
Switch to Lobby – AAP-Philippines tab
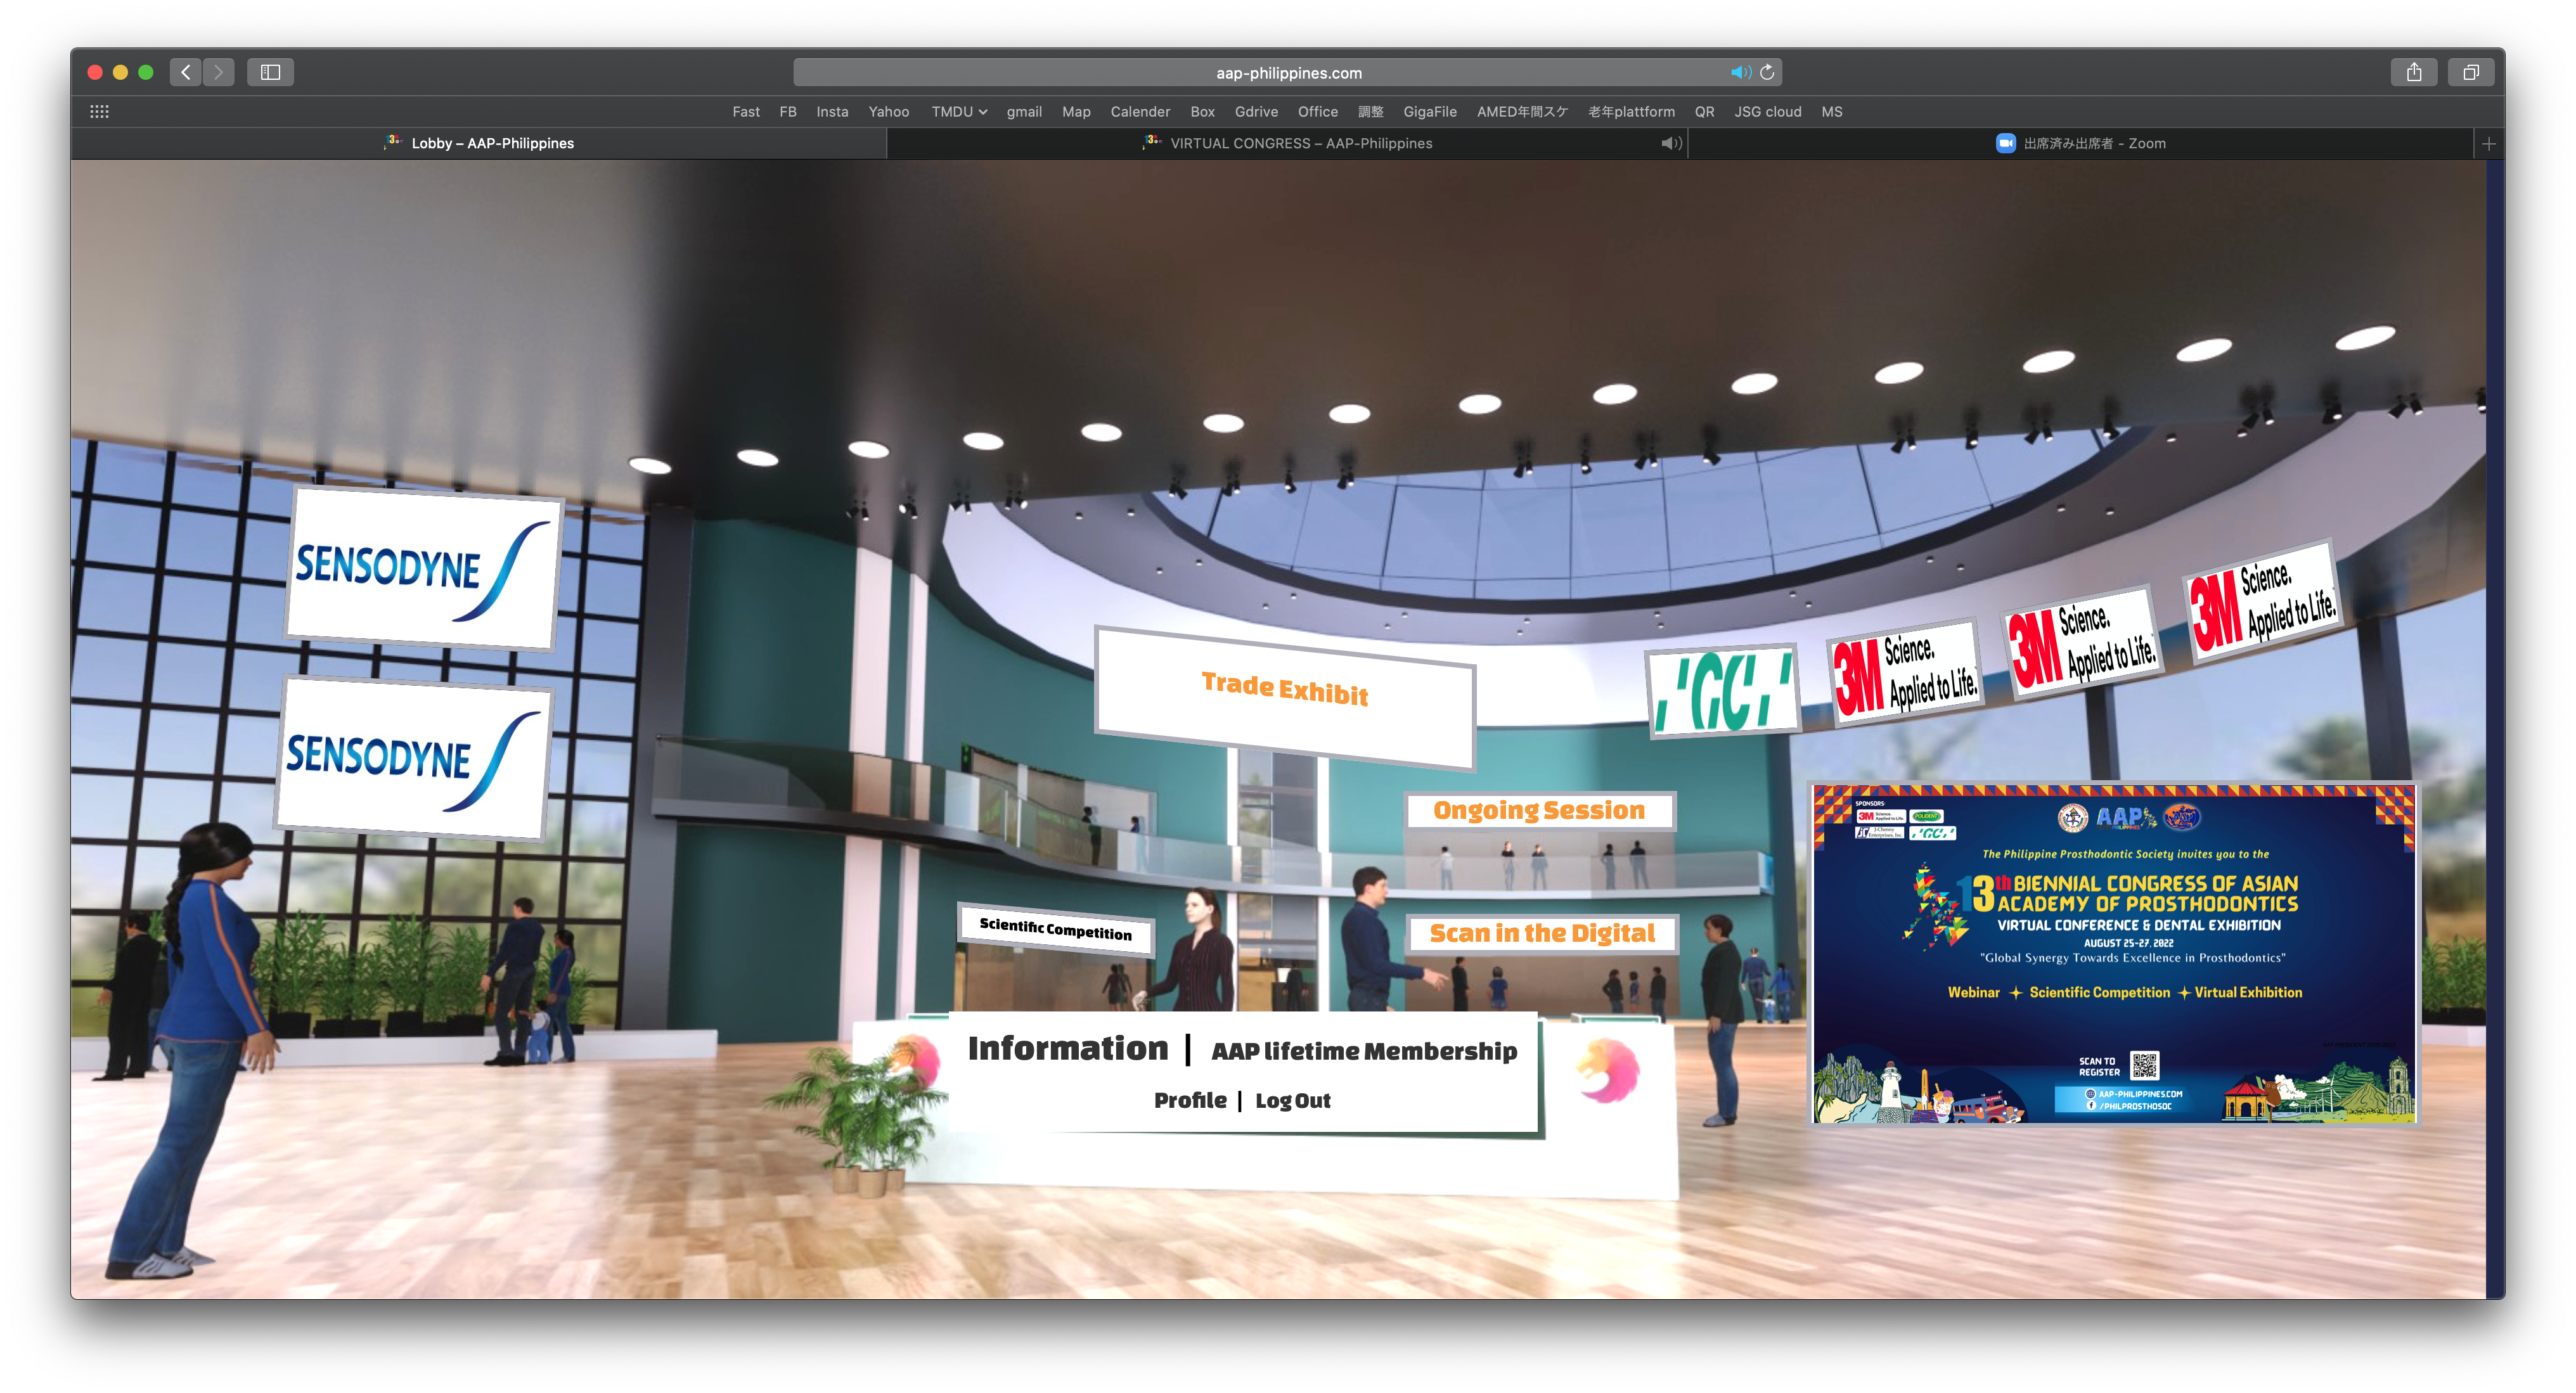(478, 143)
